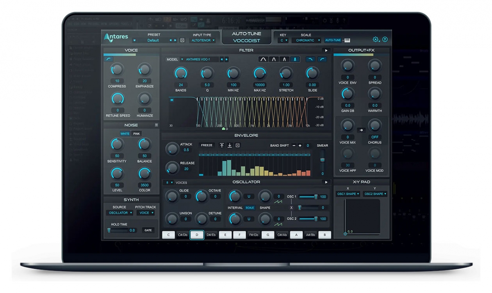Toggle the AUTO-TUNE button near Scale
Screen dimensions: 492x293
point(333,40)
